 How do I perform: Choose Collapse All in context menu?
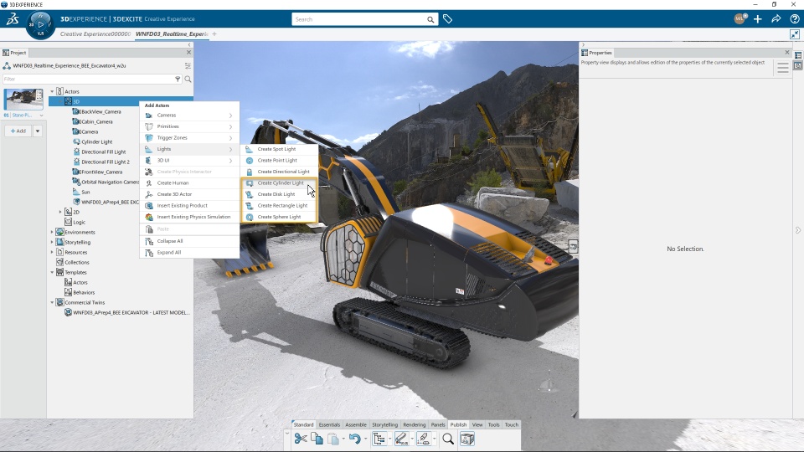click(x=189, y=241)
